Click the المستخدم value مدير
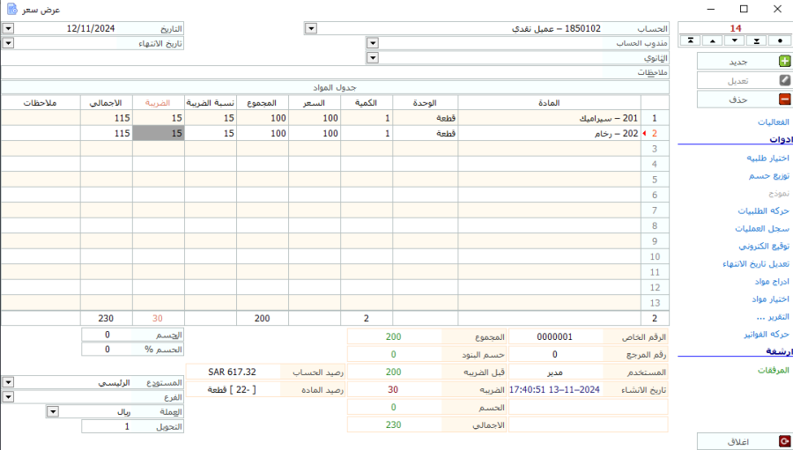This screenshot has width=793, height=450. (555, 373)
